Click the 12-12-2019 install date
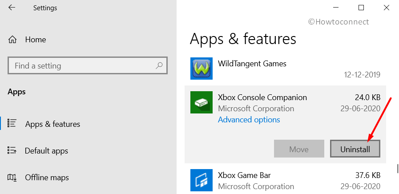The height and width of the screenshot is (194, 399). coord(362,75)
